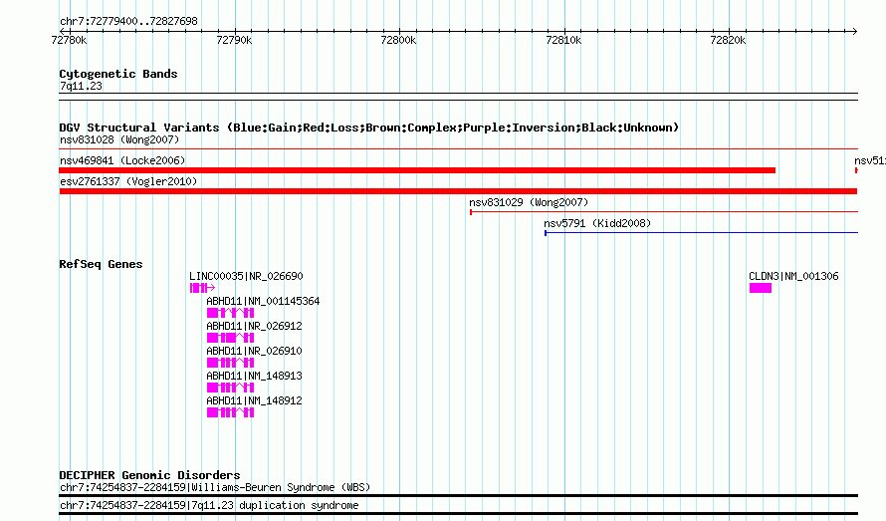Open nsv469841 (Locke2006) label

[122, 160]
